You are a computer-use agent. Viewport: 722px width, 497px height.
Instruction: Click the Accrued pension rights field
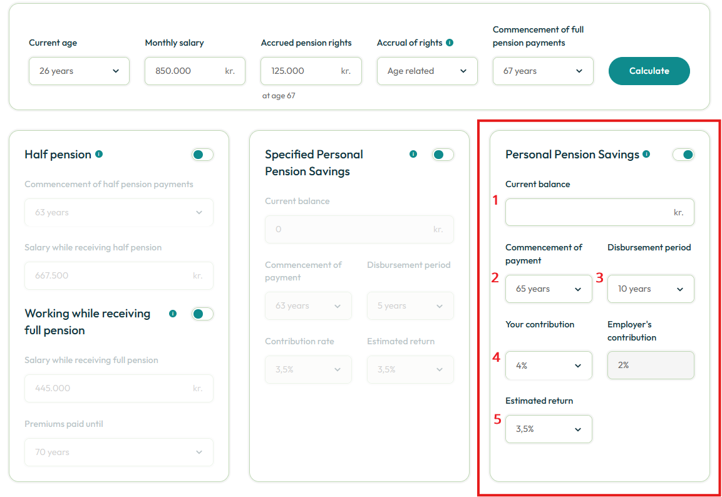311,71
